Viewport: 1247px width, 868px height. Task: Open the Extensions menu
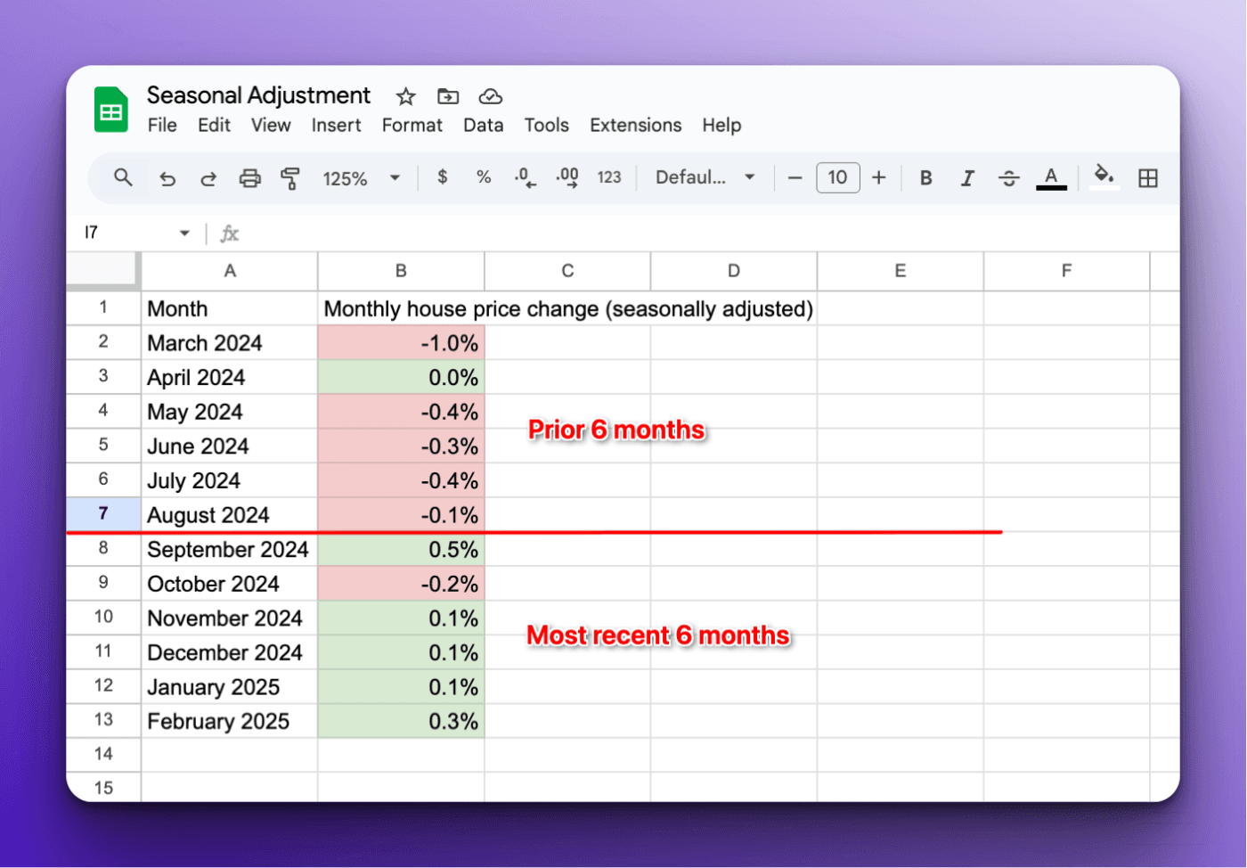[x=635, y=126]
